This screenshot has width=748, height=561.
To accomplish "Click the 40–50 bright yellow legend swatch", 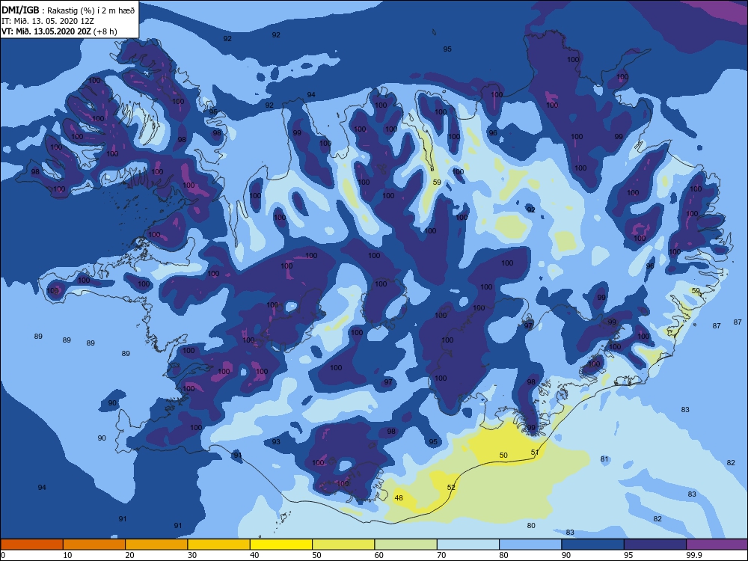I will tap(281, 545).
